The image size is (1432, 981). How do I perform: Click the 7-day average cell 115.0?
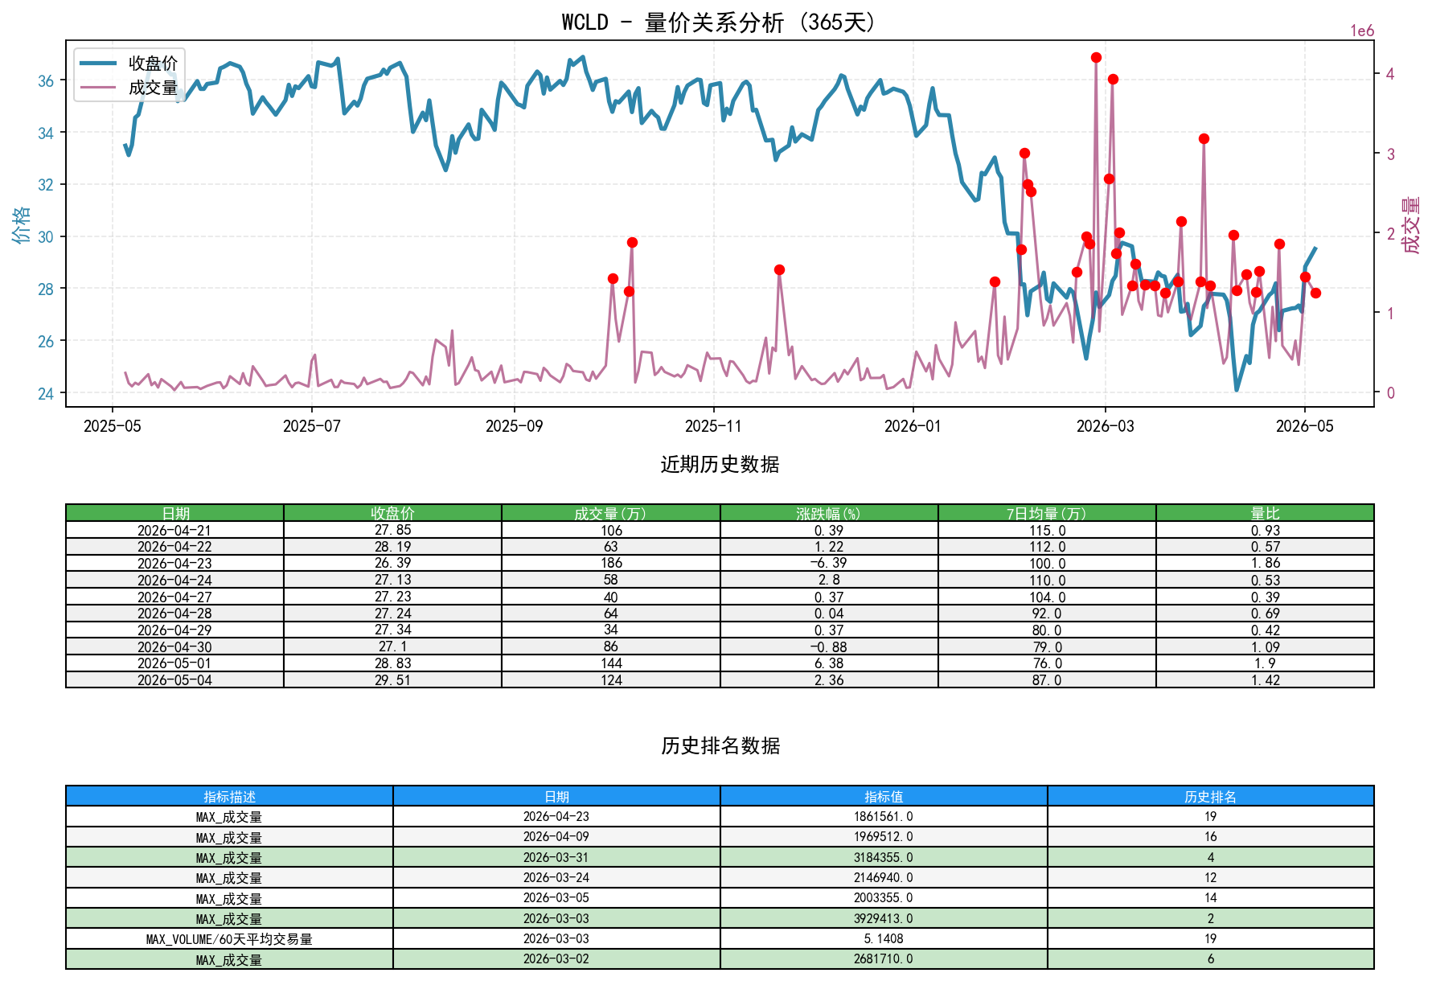click(x=1047, y=530)
